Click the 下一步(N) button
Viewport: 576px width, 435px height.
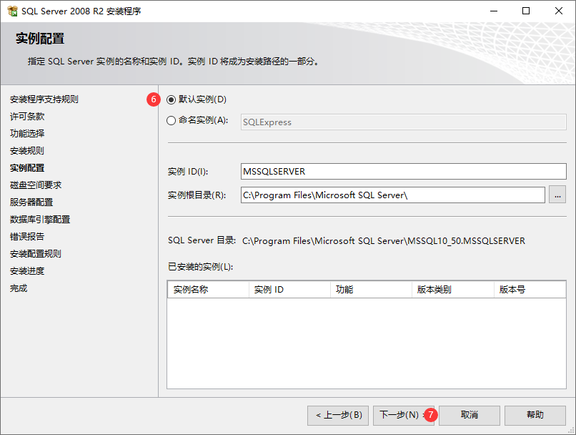(x=403, y=416)
